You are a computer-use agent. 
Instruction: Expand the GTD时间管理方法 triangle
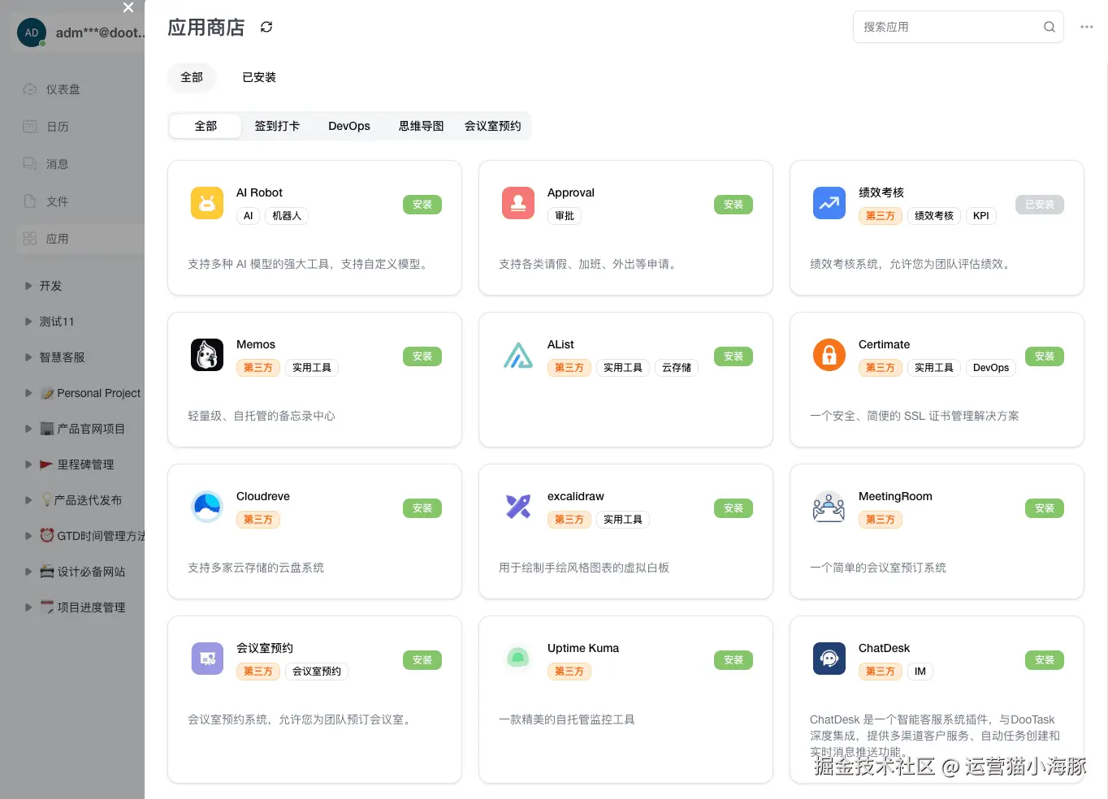(x=28, y=536)
